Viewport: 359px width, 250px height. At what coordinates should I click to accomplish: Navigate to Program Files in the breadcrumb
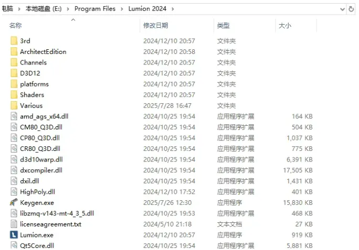(95, 9)
